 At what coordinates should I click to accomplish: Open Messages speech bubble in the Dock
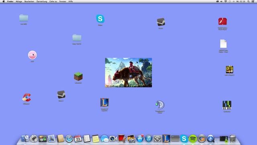pyautogui.click(x=104, y=139)
